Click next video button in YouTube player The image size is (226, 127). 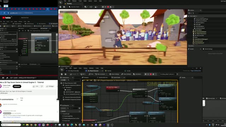click(3, 78)
